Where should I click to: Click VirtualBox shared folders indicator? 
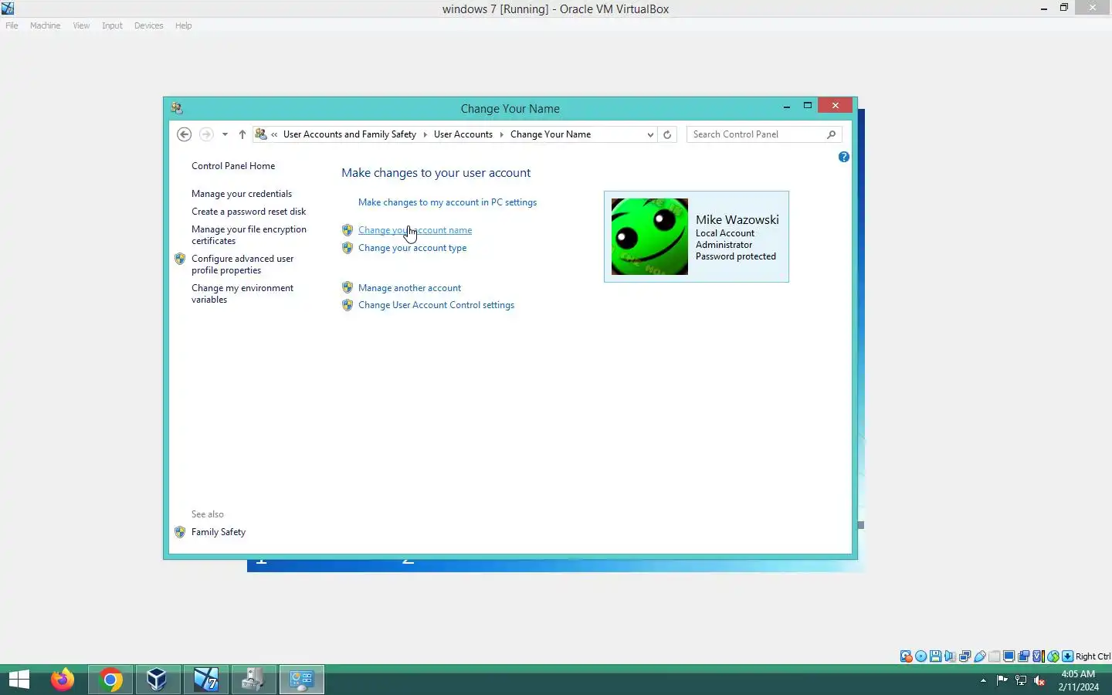coord(995,656)
